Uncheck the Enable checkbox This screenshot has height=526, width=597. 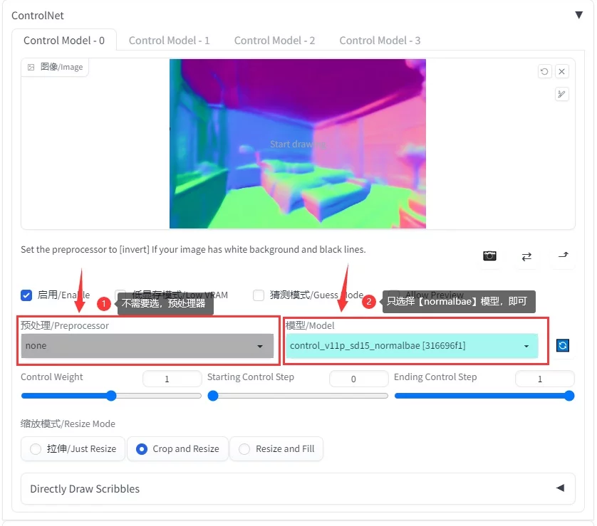pyautogui.click(x=26, y=295)
